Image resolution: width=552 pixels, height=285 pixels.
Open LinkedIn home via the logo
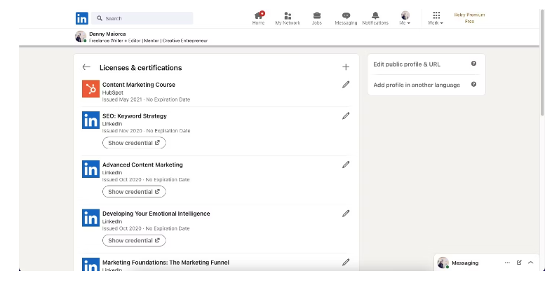[x=81, y=18]
